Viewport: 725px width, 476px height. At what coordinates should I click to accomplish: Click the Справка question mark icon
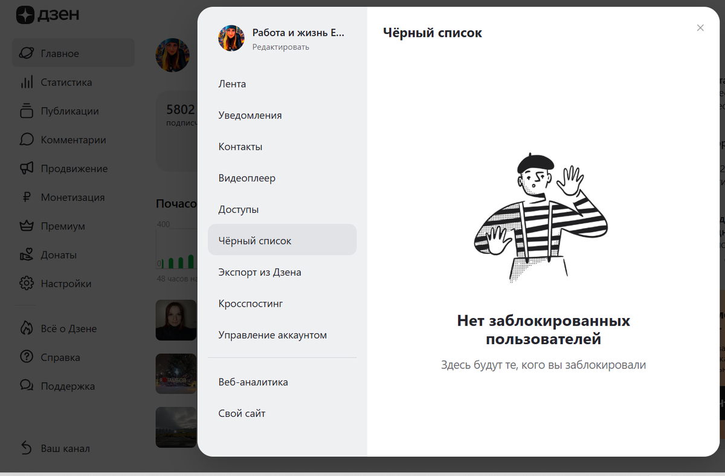26,357
